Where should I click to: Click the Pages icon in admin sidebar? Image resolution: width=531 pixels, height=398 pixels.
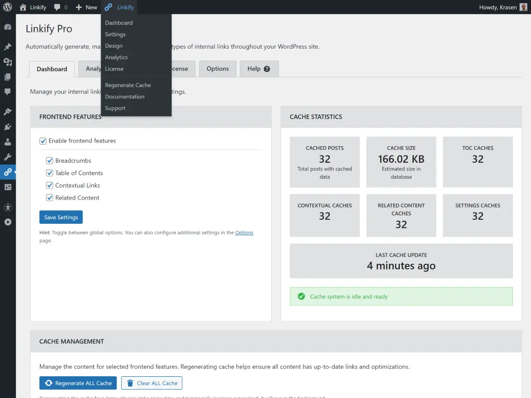[7, 77]
